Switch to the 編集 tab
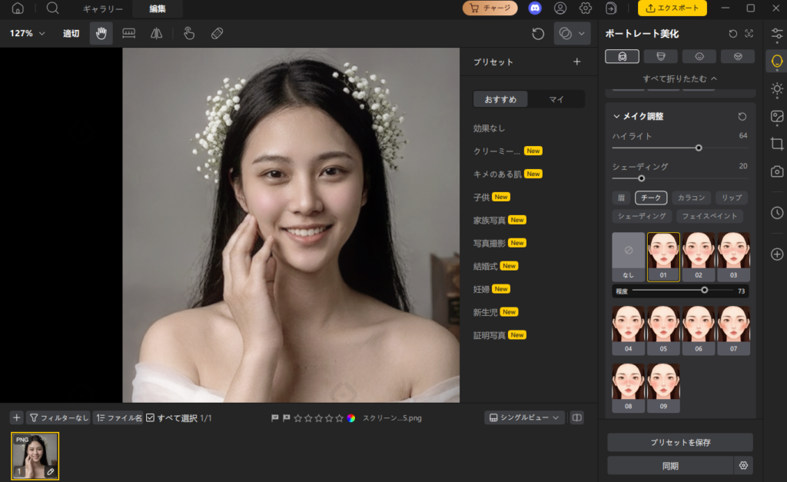 point(158,8)
